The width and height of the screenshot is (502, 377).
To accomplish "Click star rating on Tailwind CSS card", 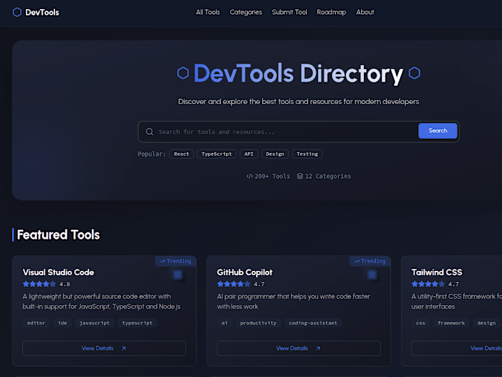I will click(x=428, y=284).
